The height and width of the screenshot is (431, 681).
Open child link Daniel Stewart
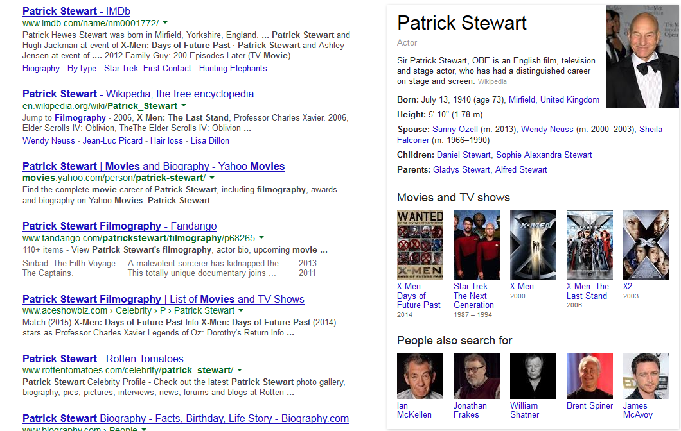pyautogui.click(x=463, y=155)
